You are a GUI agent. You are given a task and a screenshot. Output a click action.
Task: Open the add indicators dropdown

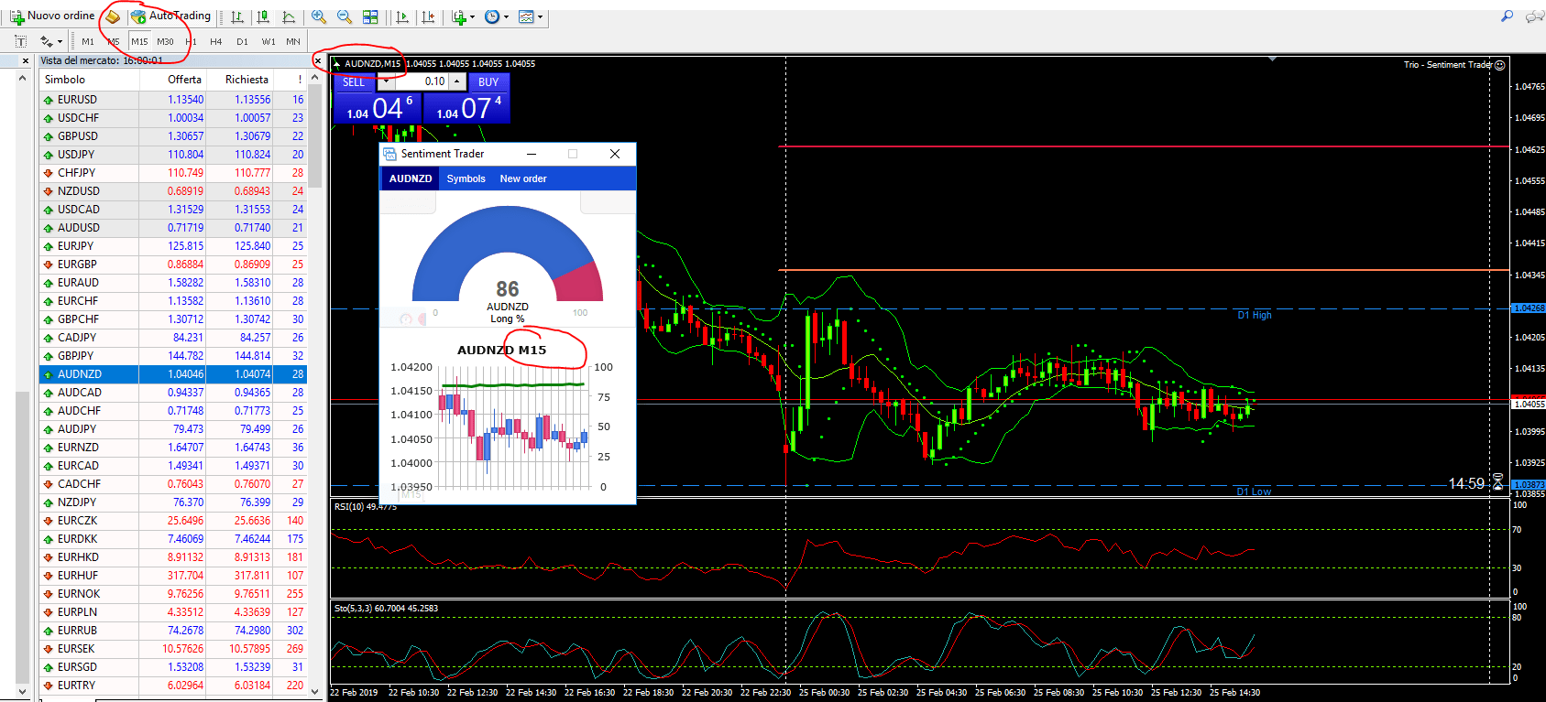coord(463,16)
